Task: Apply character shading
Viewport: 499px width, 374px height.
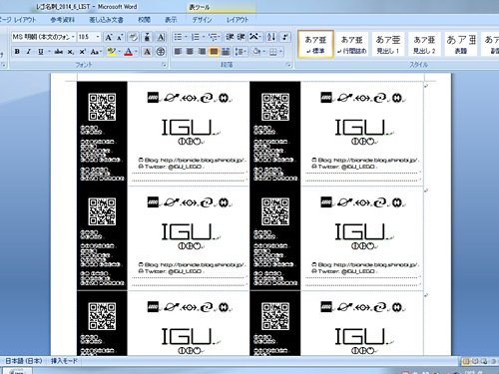Action: point(147,52)
